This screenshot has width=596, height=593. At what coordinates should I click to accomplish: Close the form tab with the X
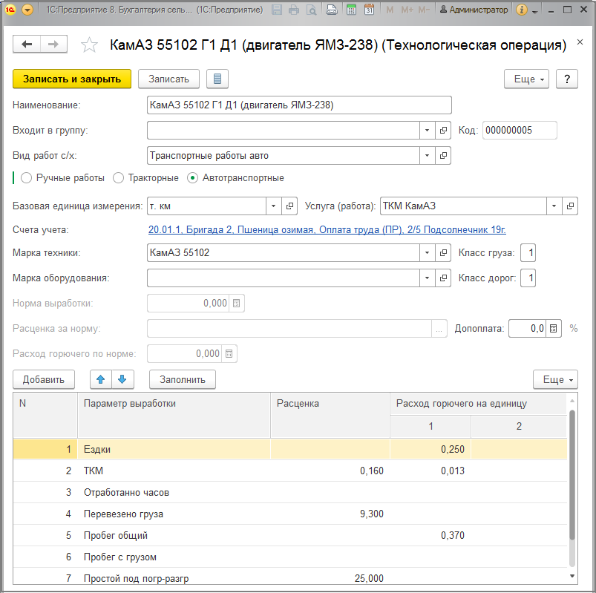(580, 42)
